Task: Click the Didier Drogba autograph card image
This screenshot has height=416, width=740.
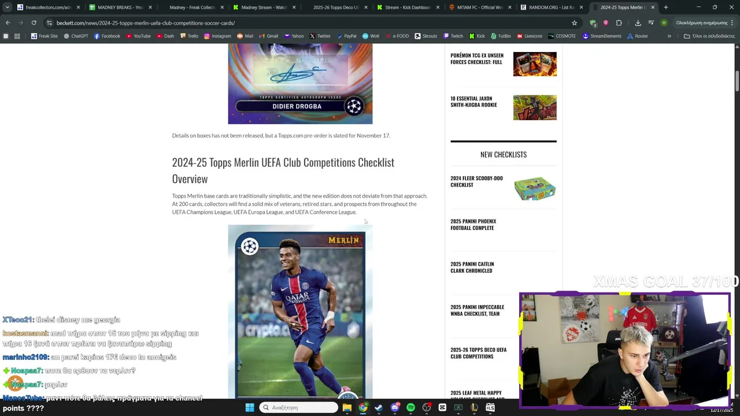Action: pyautogui.click(x=300, y=84)
